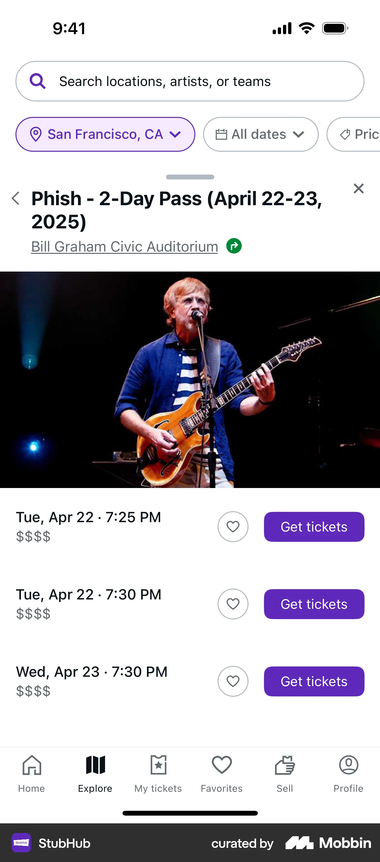Open My tickets ticket icon
This screenshot has height=862, width=380.
point(158,765)
